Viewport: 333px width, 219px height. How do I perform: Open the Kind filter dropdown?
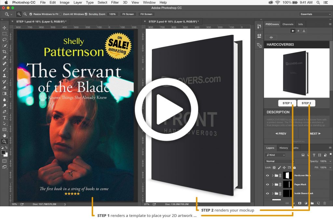[x=276, y=155]
